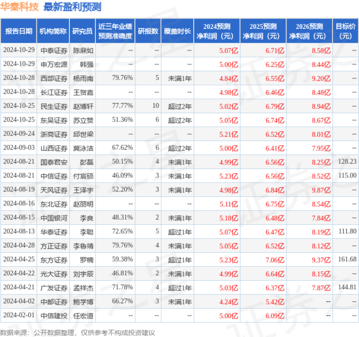The image size is (359, 337).
Task: Click the 2026 forecast value 9.20亿
Action: (321, 78)
